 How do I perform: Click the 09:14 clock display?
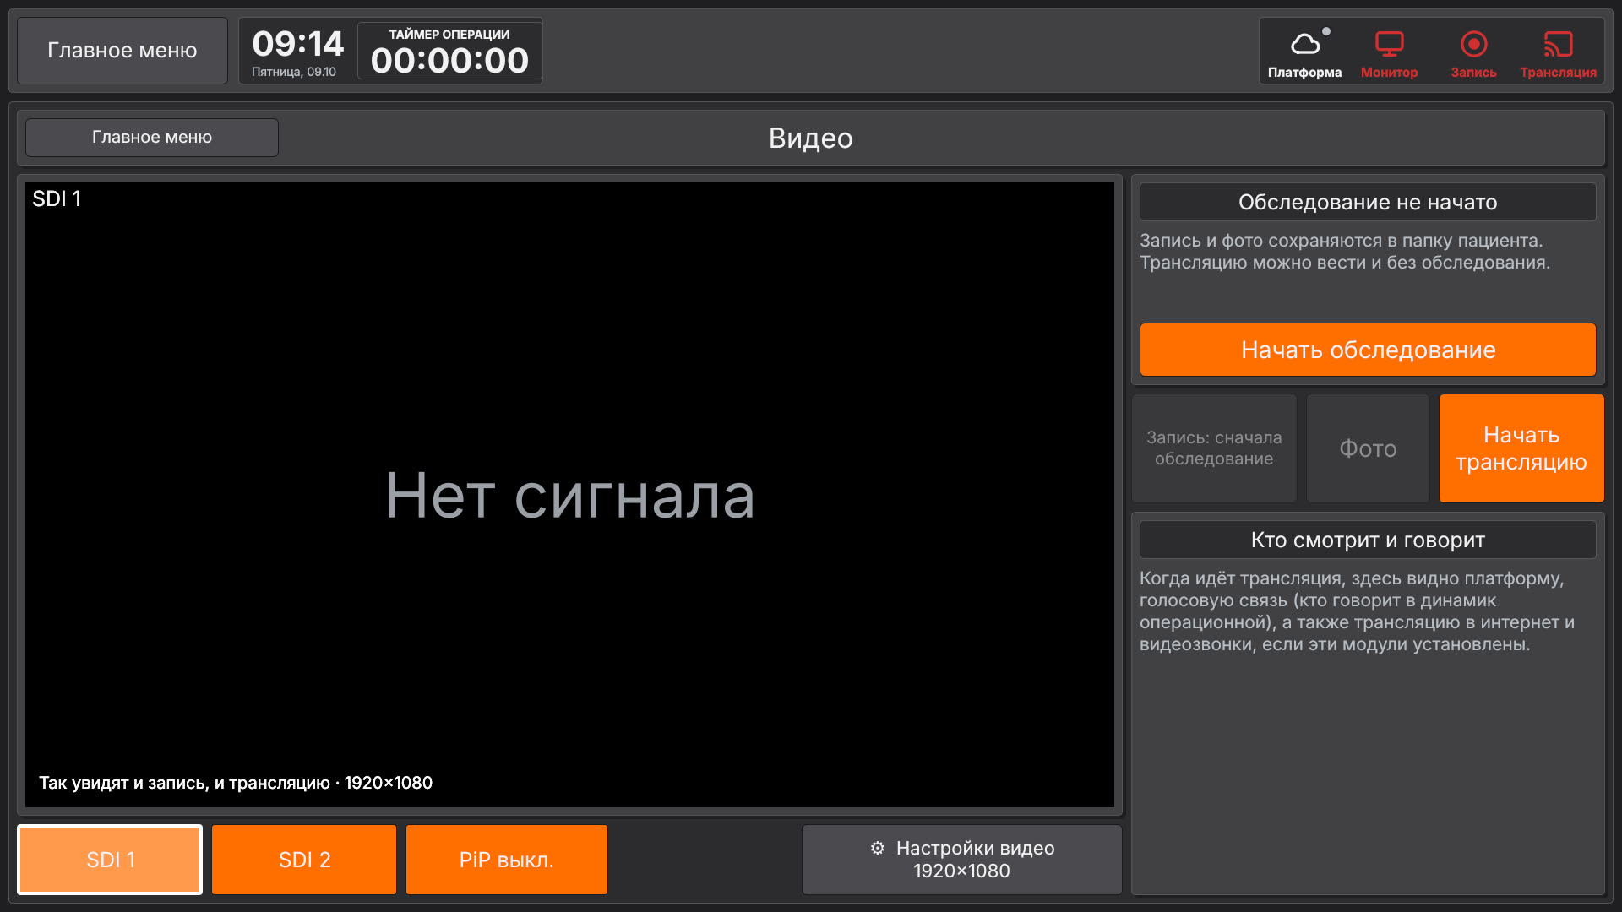[297, 44]
